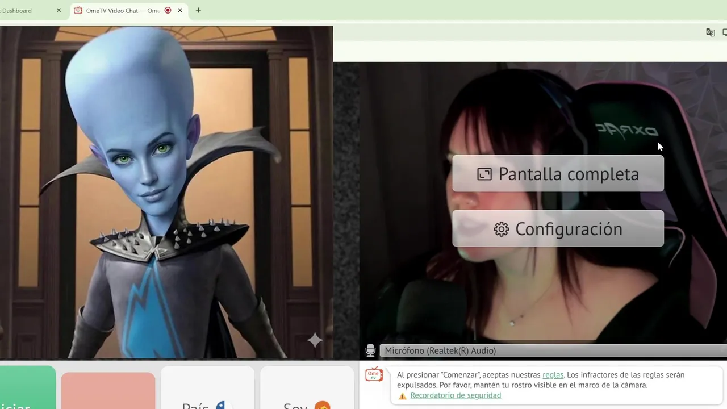The image size is (727, 409).
Task: Open a new browser tab
Action: pyautogui.click(x=198, y=10)
